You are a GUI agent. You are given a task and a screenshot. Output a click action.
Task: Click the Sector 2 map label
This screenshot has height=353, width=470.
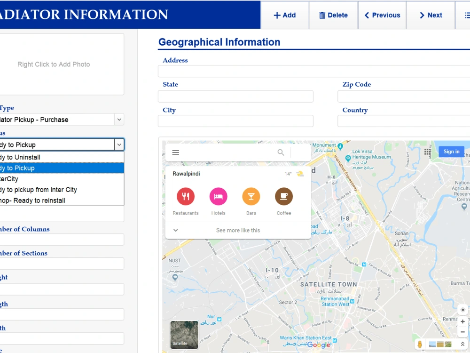(288, 302)
